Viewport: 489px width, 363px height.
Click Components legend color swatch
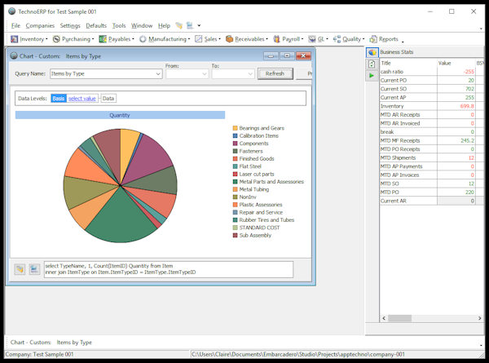(x=236, y=144)
